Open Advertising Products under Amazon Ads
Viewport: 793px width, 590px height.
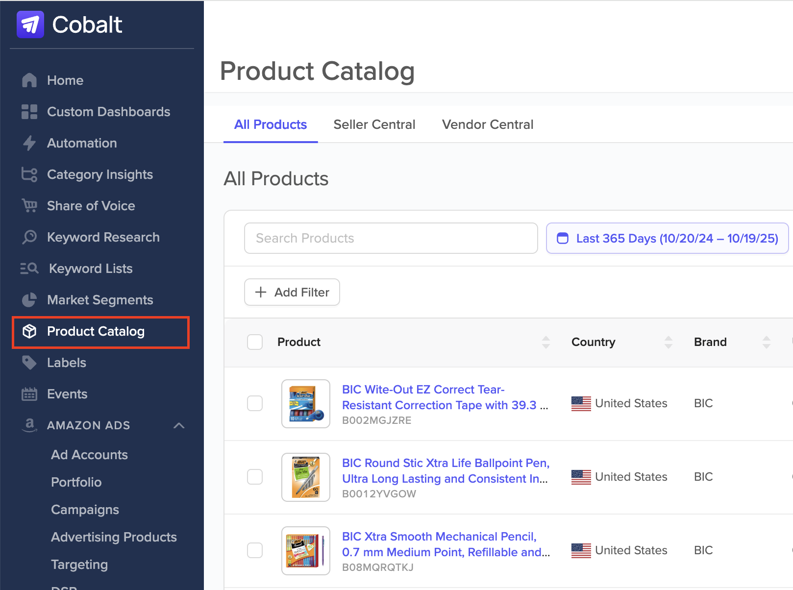pos(114,537)
